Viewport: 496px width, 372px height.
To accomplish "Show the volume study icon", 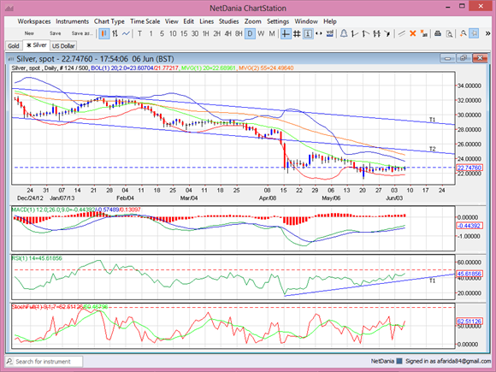I will coord(329,33).
